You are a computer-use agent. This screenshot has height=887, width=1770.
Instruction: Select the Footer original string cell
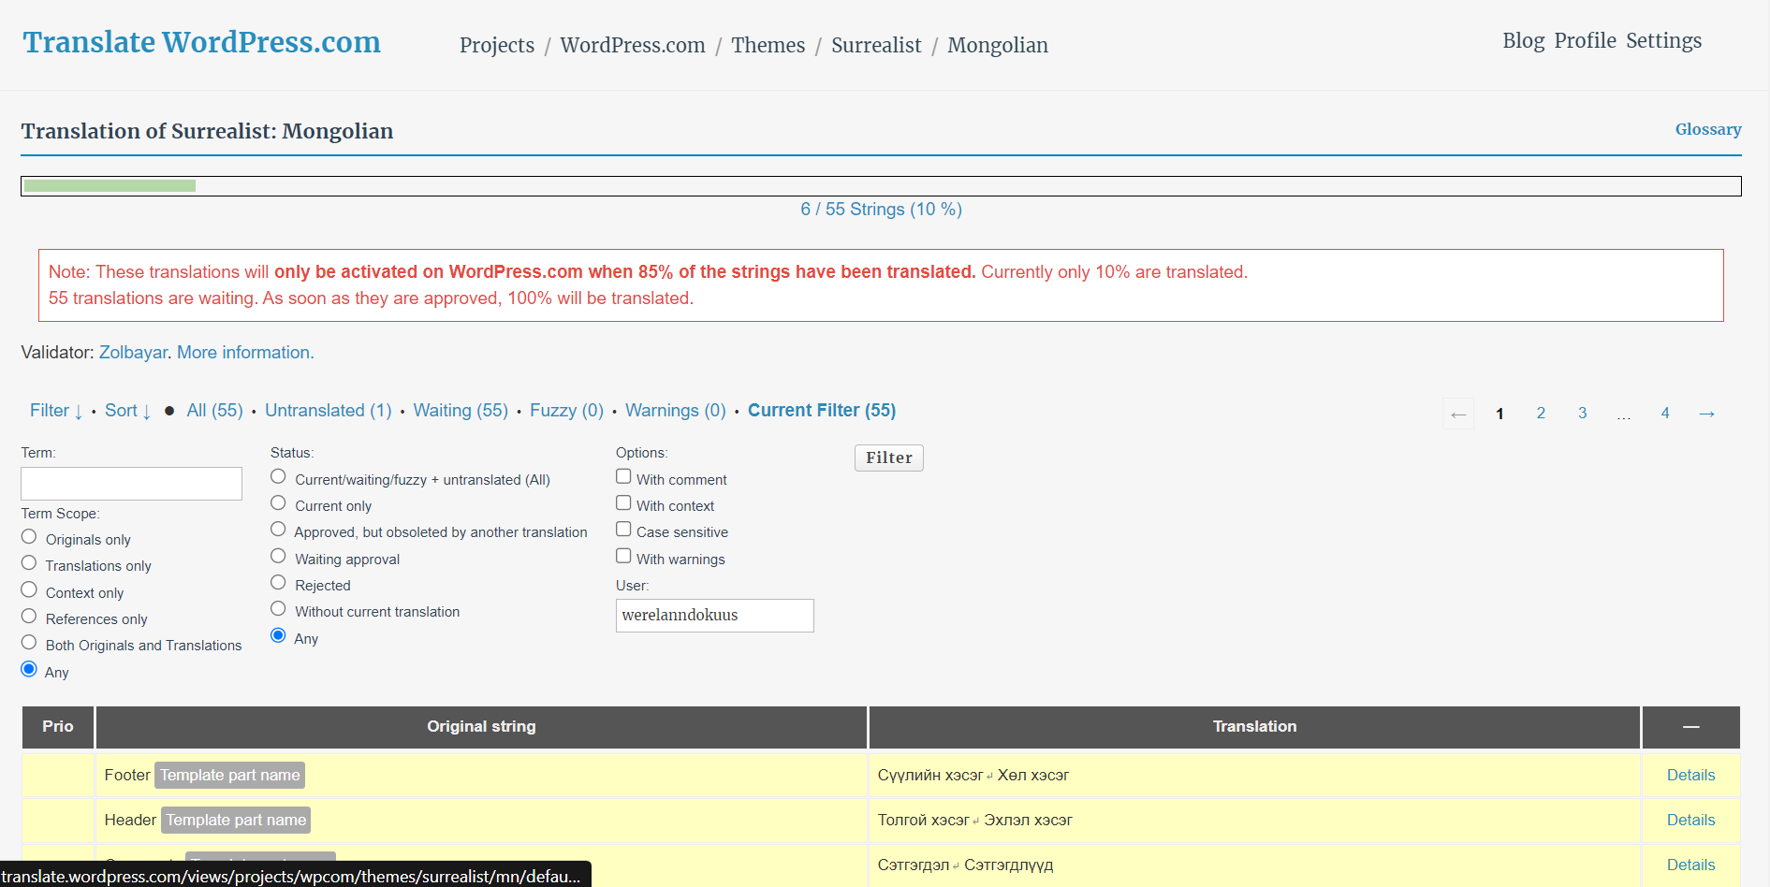(x=481, y=776)
